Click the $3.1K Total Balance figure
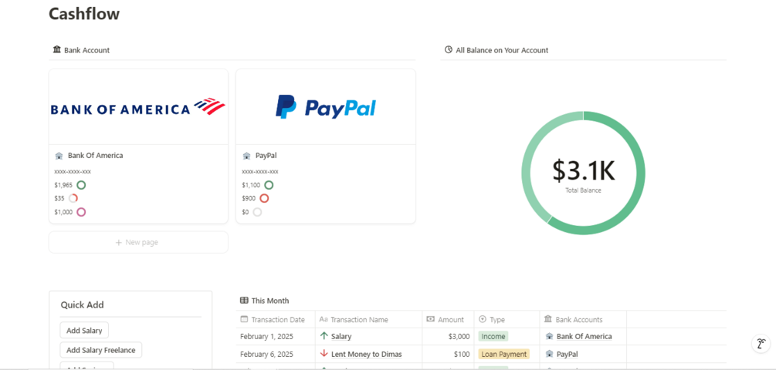Image resolution: width=776 pixels, height=370 pixels. click(x=584, y=170)
